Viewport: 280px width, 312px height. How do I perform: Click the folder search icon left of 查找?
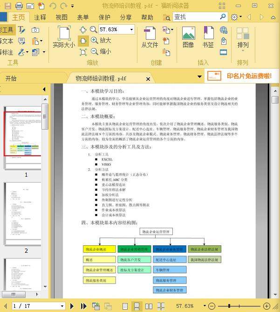tap(166, 18)
